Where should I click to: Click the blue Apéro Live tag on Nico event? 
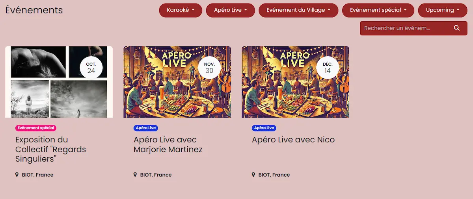click(264, 128)
